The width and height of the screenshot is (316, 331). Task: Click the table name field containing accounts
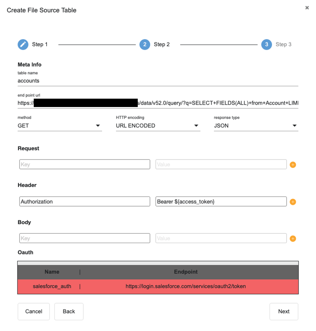(158, 81)
